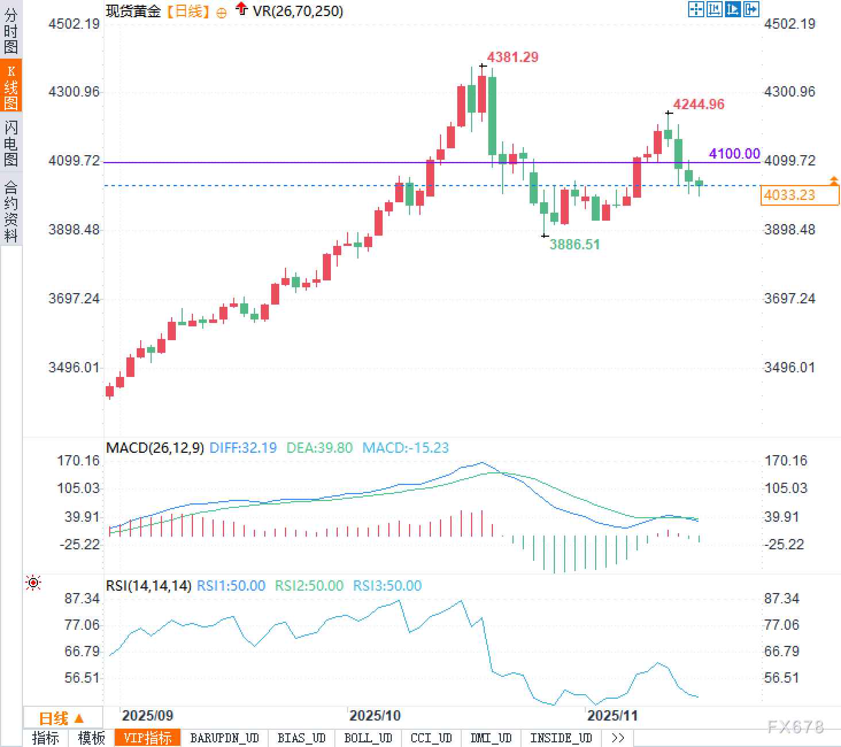841x747 pixels.
Task: Click the CCI_UD indicator button
Action: click(x=431, y=738)
